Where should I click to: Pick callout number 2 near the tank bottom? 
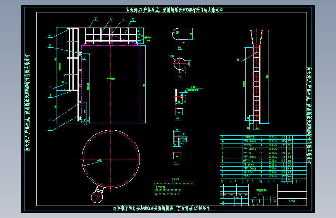point(50,119)
